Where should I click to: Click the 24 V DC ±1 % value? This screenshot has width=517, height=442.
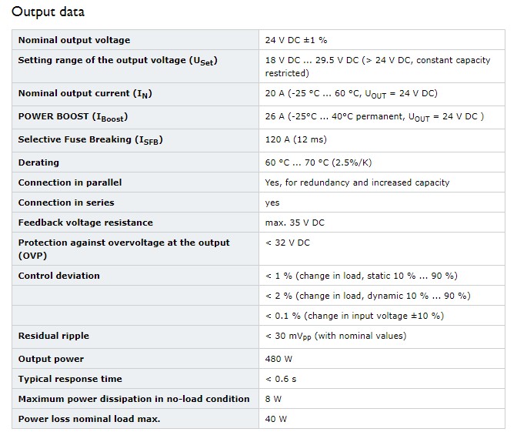pos(296,40)
